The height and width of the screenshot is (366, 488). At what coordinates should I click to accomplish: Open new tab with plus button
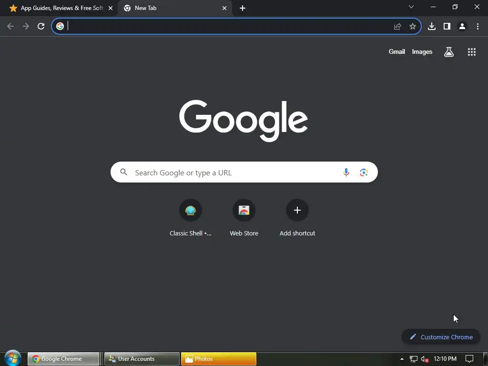tap(243, 9)
